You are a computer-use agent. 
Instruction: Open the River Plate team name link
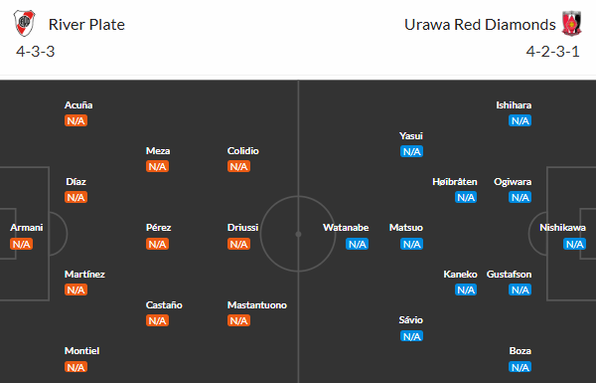(86, 25)
